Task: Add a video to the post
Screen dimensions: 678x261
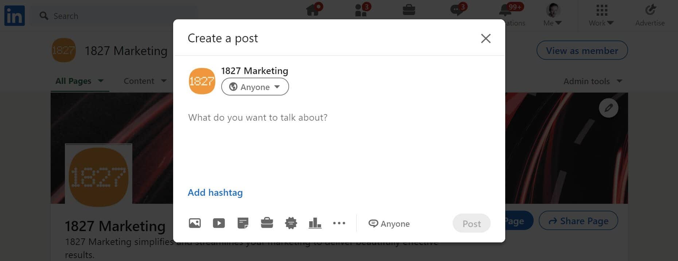Action: 219,223
